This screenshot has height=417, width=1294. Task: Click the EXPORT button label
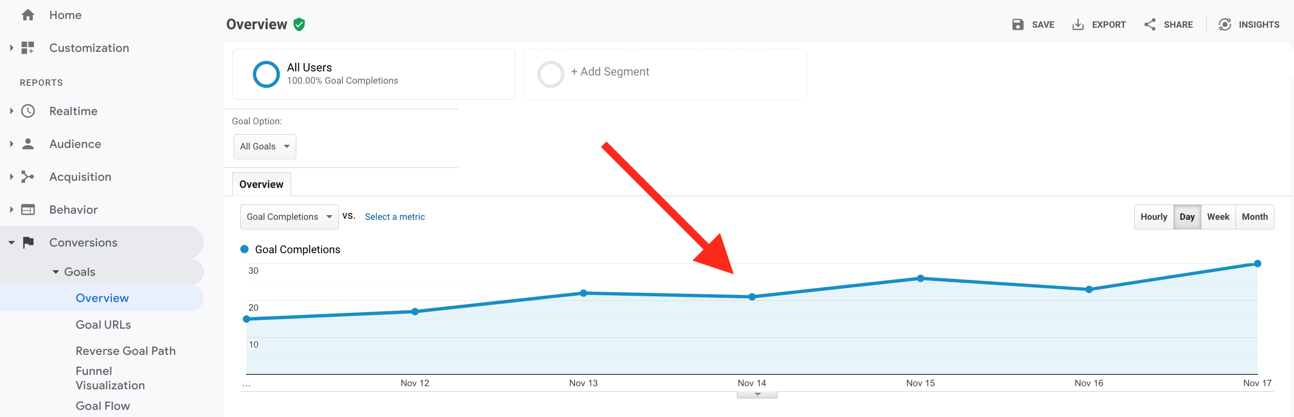click(x=1109, y=25)
